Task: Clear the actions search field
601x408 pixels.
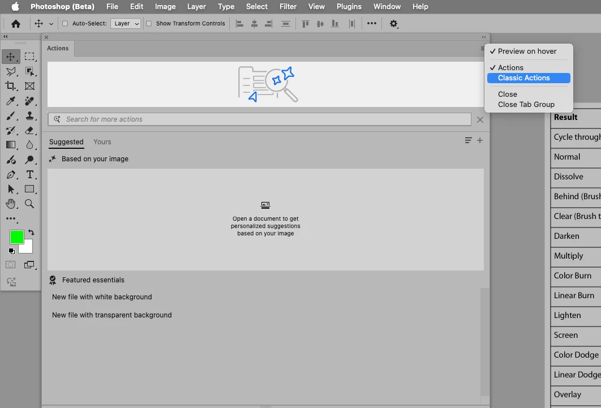Action: point(480,120)
